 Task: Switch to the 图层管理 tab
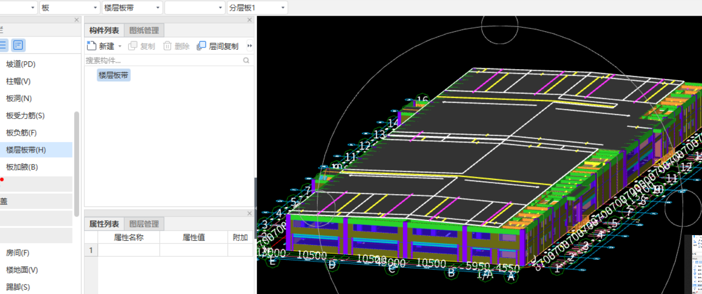pos(144,224)
